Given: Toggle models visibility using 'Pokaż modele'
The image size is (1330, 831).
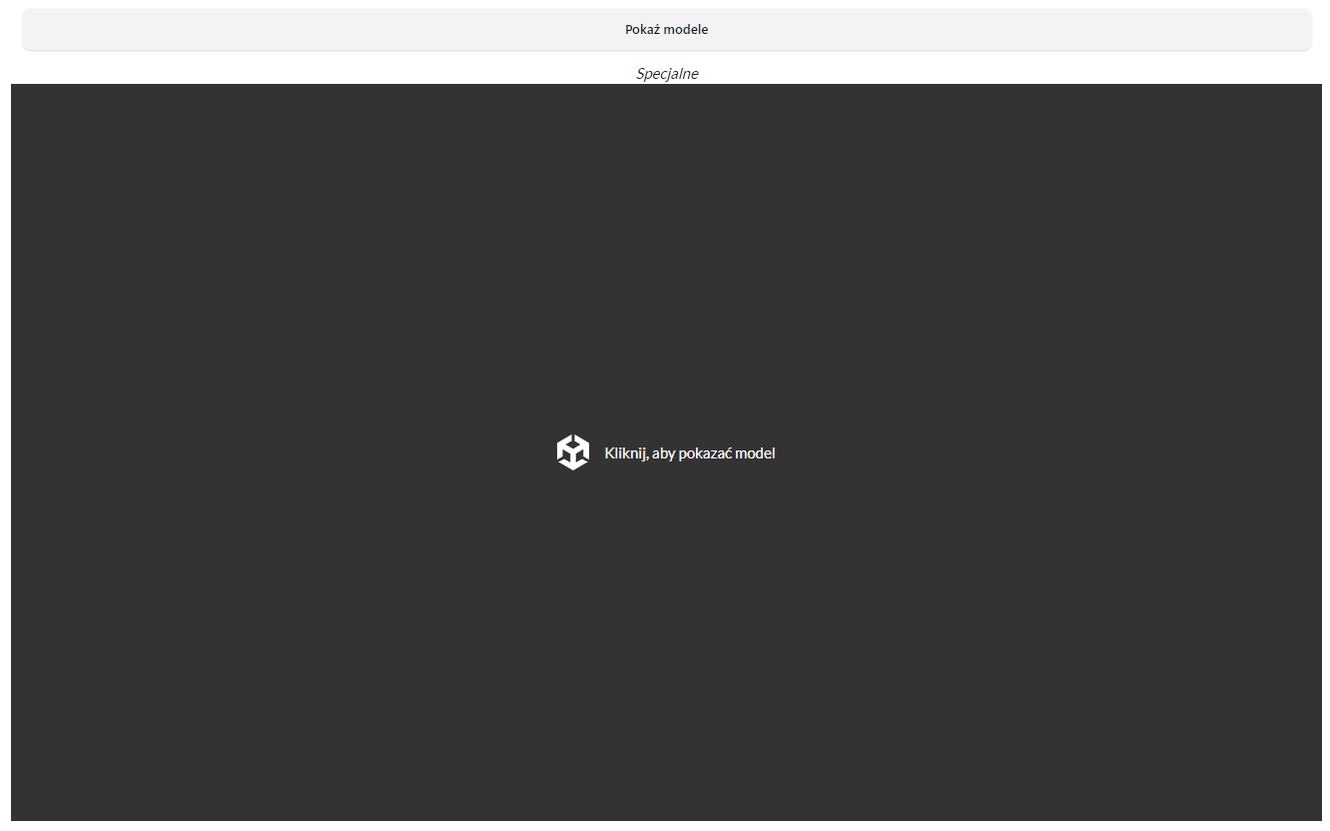Looking at the screenshot, I should coord(666,30).
